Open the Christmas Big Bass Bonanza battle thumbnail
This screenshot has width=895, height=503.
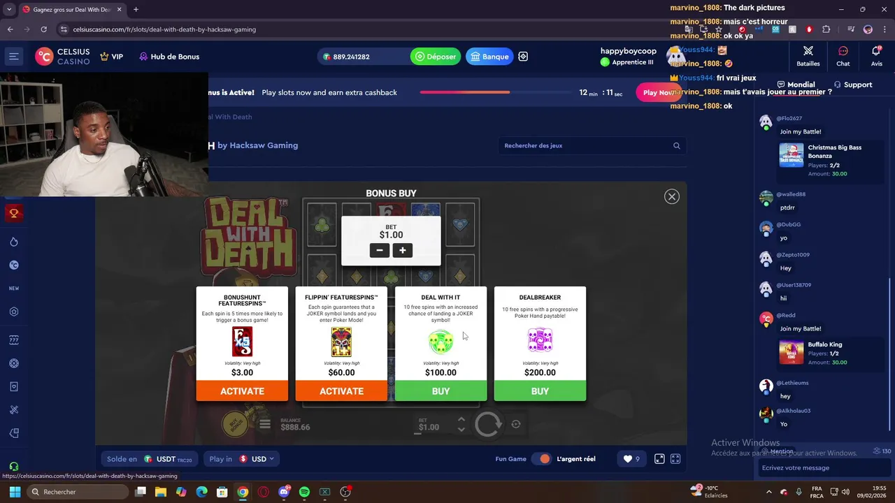pyautogui.click(x=792, y=155)
